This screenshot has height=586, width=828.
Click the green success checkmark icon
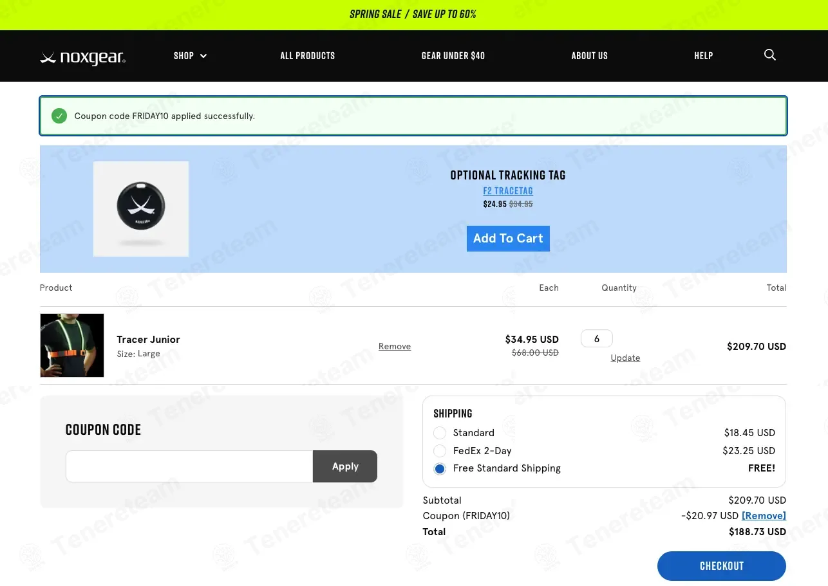tap(59, 116)
